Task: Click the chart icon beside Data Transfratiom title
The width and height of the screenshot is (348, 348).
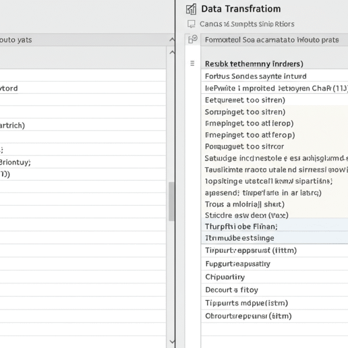Action: point(191,9)
